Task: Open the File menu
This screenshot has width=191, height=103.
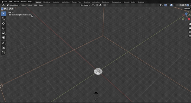Action: pyautogui.click(x=6, y=2)
